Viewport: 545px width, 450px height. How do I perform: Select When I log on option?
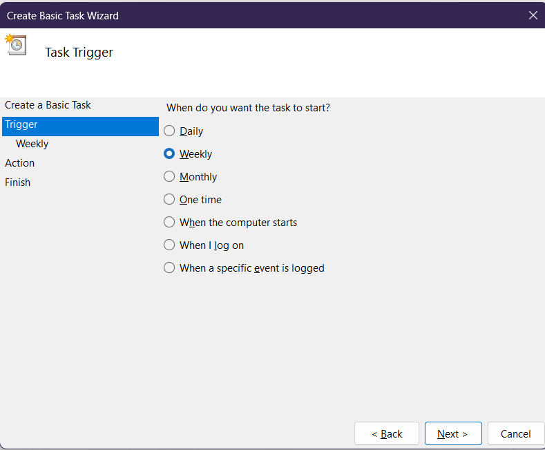pyautogui.click(x=170, y=245)
